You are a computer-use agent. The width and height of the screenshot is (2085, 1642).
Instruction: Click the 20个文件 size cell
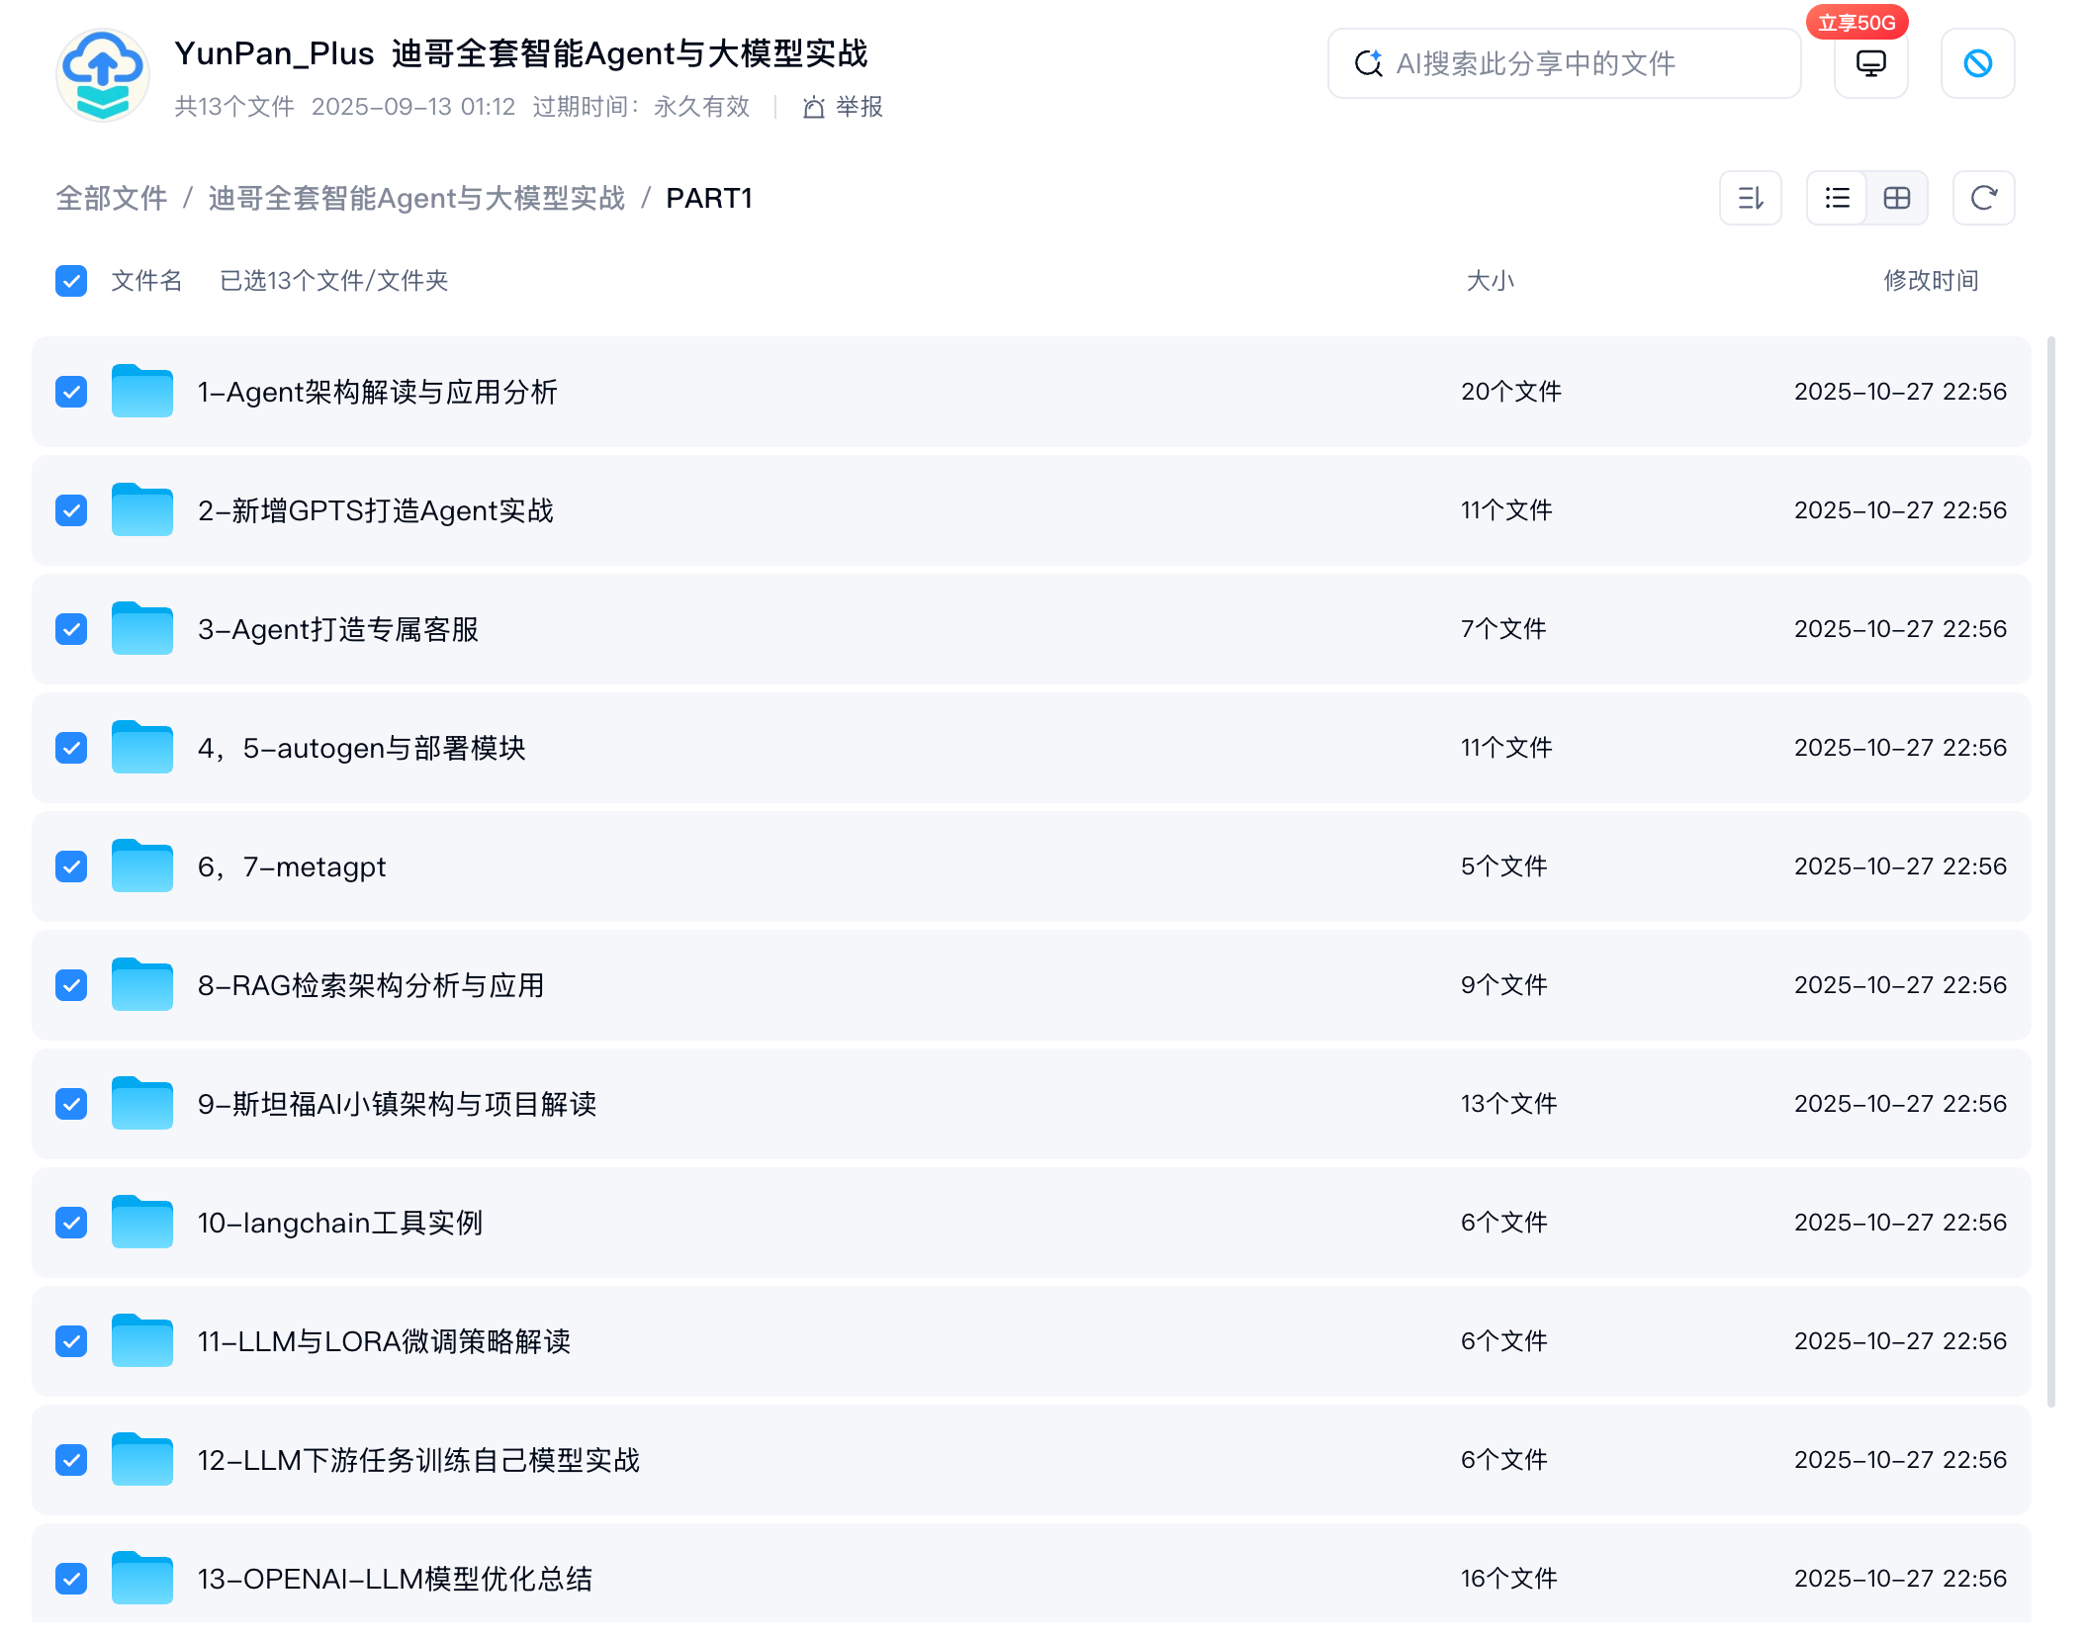click(1511, 392)
